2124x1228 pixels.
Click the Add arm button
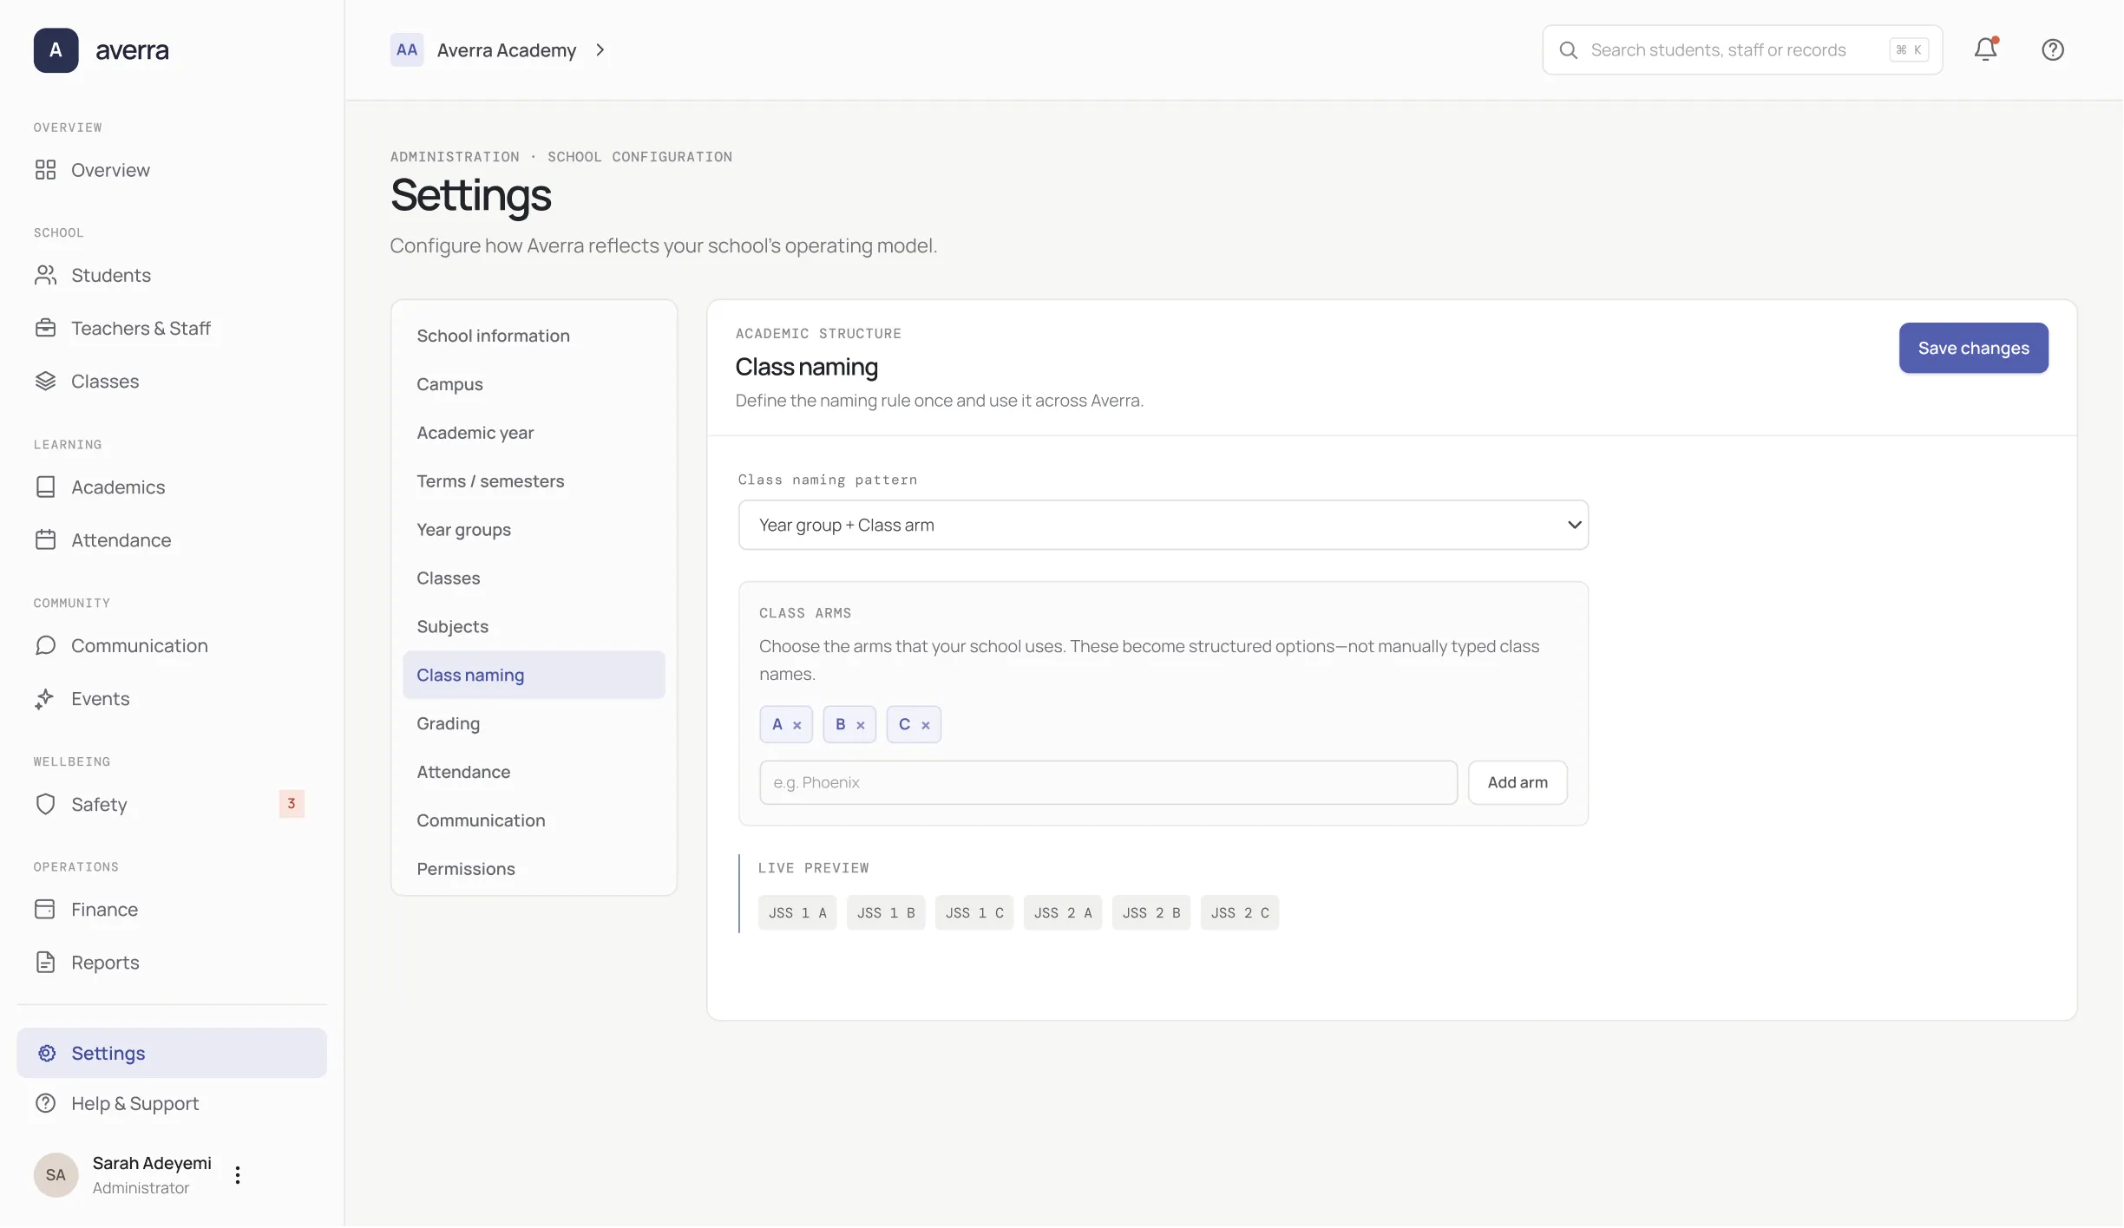(1517, 782)
